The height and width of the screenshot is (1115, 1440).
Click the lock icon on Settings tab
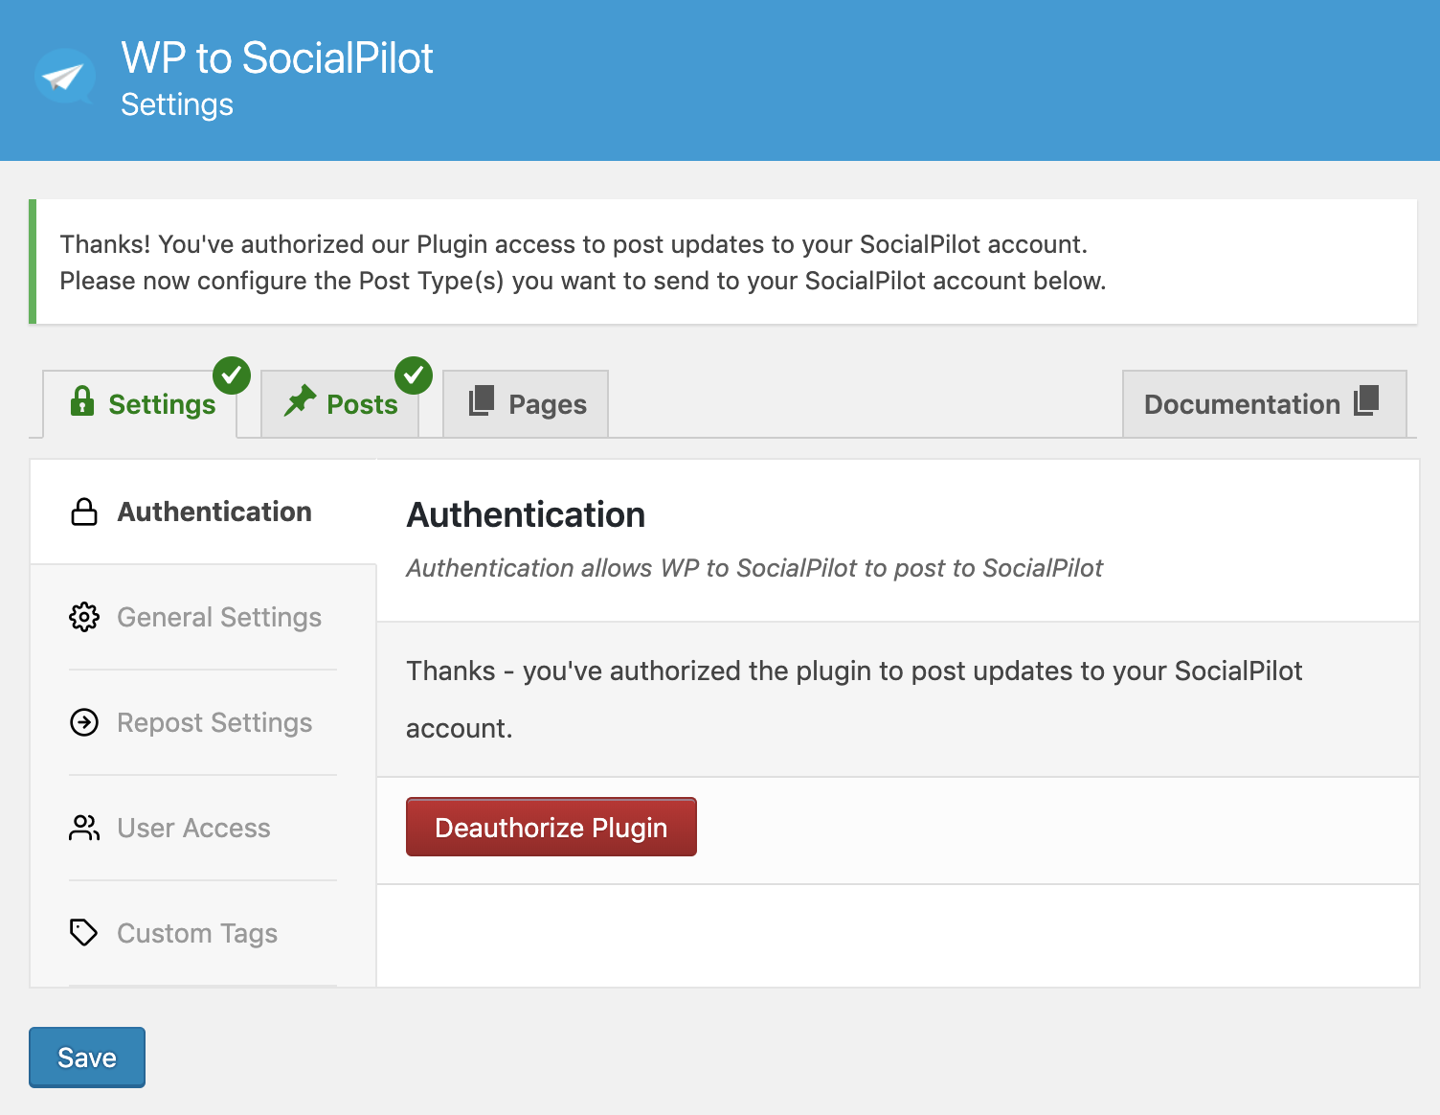coord(82,401)
